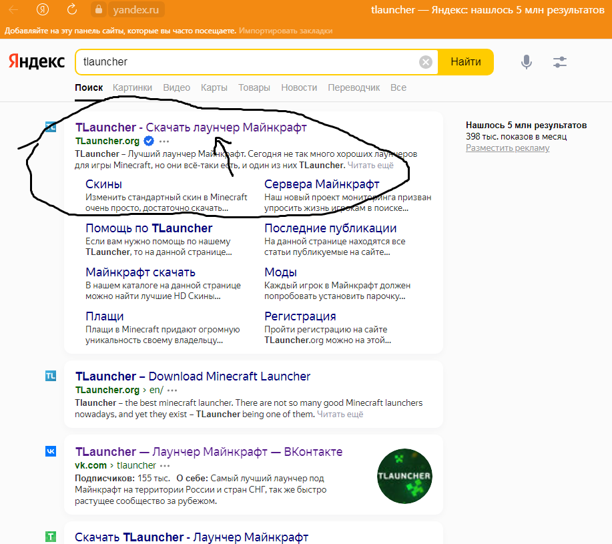Click the VK favicon icon

(x=51, y=451)
